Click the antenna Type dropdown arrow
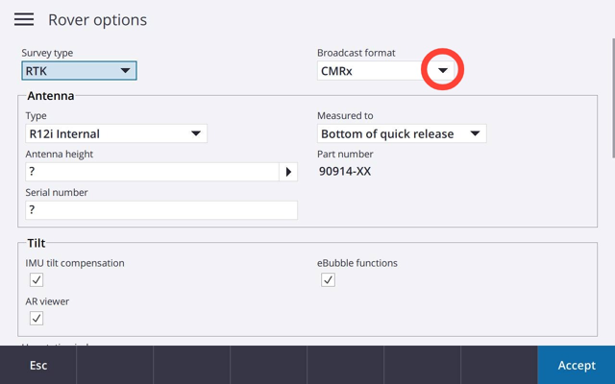 pyautogui.click(x=196, y=133)
